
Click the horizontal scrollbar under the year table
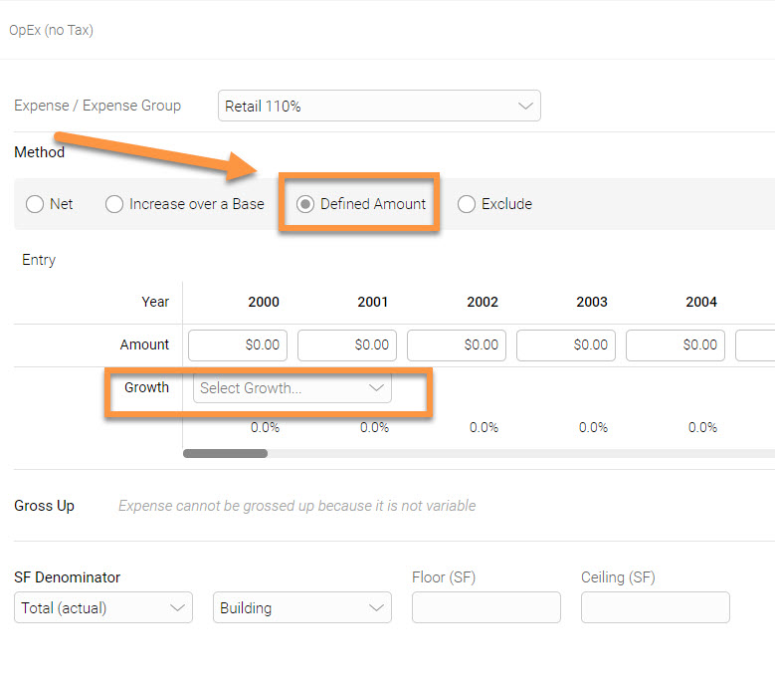point(225,453)
